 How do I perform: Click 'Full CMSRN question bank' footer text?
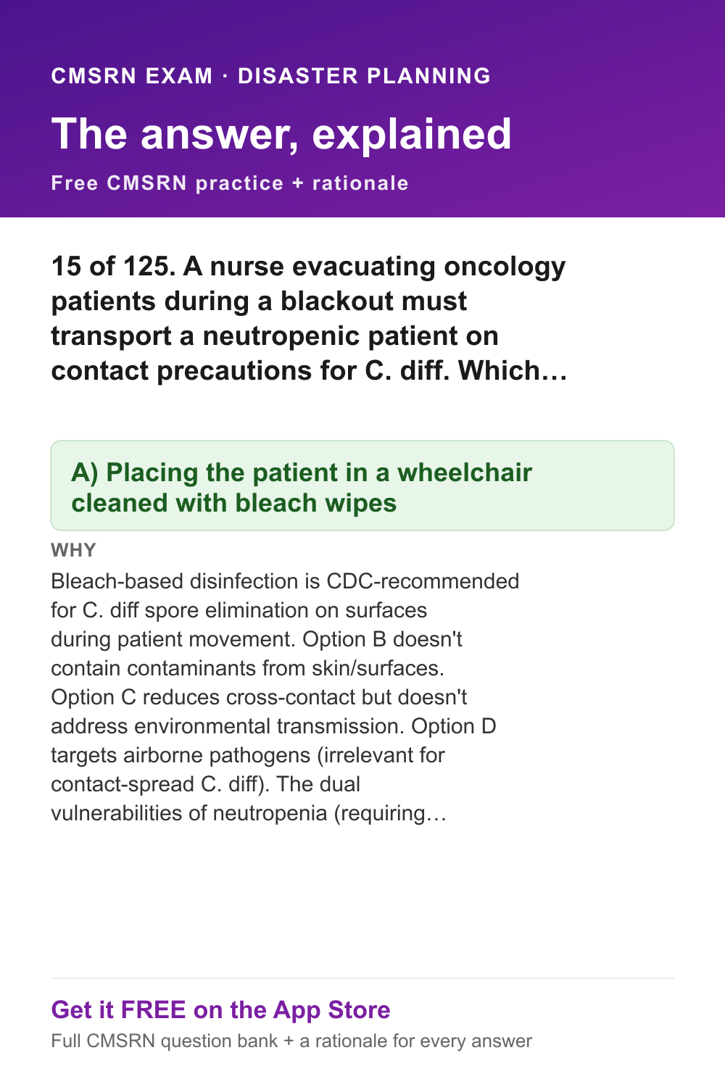click(165, 1041)
